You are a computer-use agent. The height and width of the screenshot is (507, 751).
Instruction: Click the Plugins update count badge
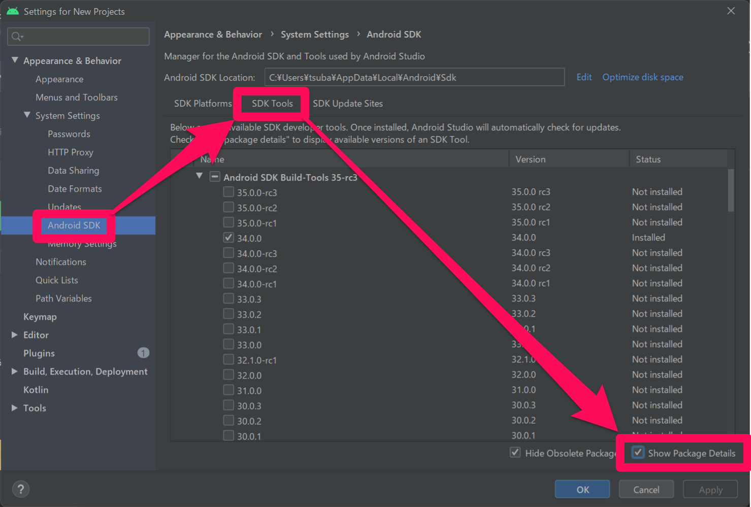[143, 353]
